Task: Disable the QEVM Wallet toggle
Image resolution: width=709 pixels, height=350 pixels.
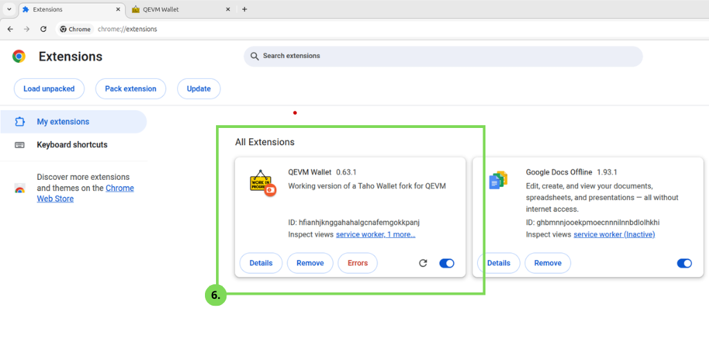Action: coord(447,263)
